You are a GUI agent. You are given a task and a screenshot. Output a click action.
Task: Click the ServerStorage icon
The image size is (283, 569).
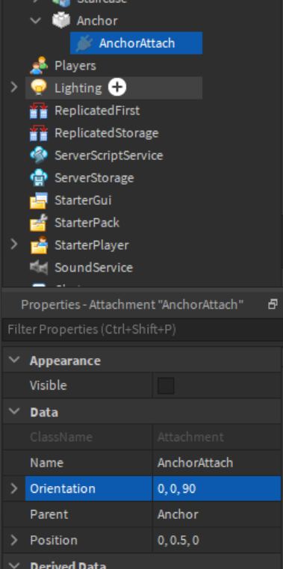pyautogui.click(x=39, y=178)
